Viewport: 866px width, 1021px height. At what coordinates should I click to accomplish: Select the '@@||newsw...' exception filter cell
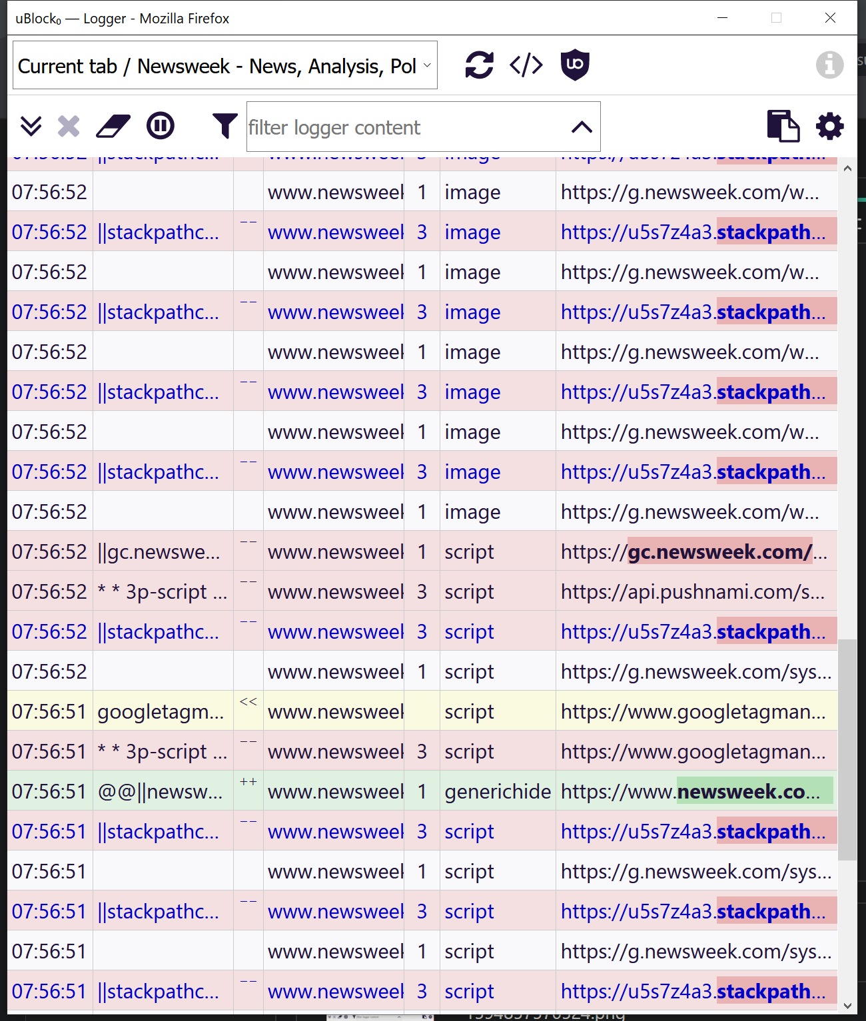(x=163, y=791)
